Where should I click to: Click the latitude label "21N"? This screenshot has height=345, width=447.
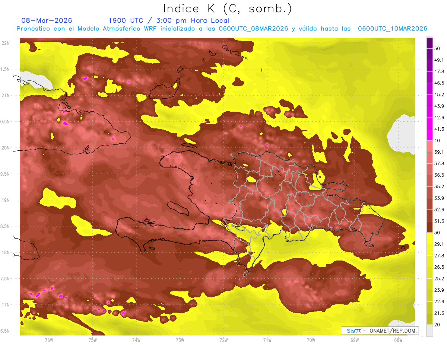coord(6,95)
